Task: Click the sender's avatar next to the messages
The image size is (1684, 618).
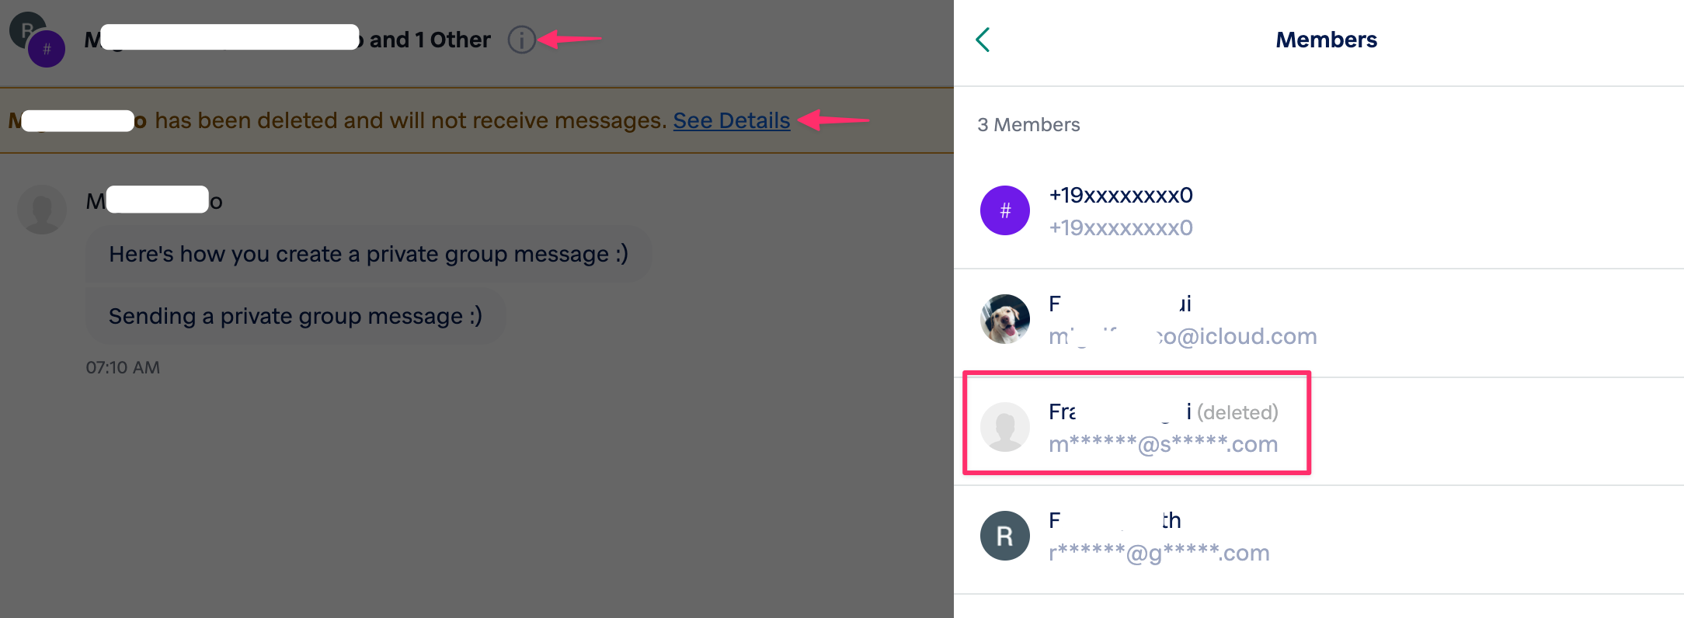Action: [41, 209]
